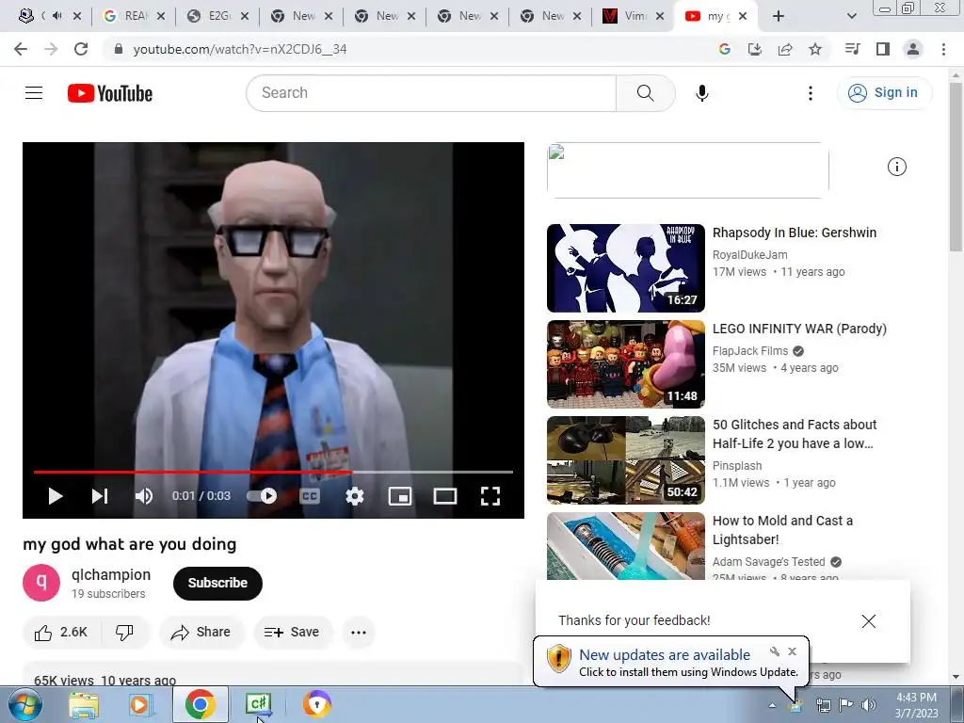Screen dimensions: 964x723
Task: Skip to the next video
Action: click(100, 496)
